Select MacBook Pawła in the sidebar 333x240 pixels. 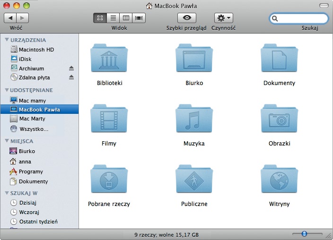(x=40, y=109)
